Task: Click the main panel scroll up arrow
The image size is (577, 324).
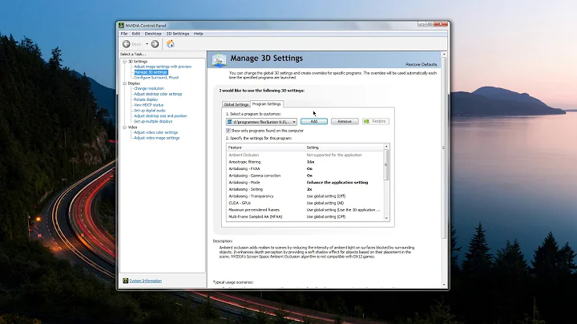Action: 444,55
